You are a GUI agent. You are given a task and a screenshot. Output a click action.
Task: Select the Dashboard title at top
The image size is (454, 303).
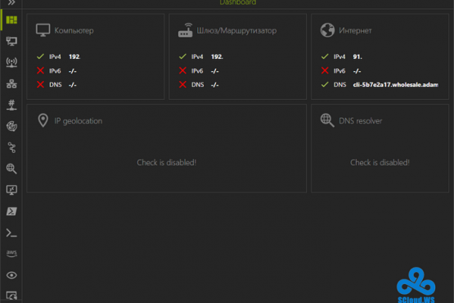[x=238, y=2]
